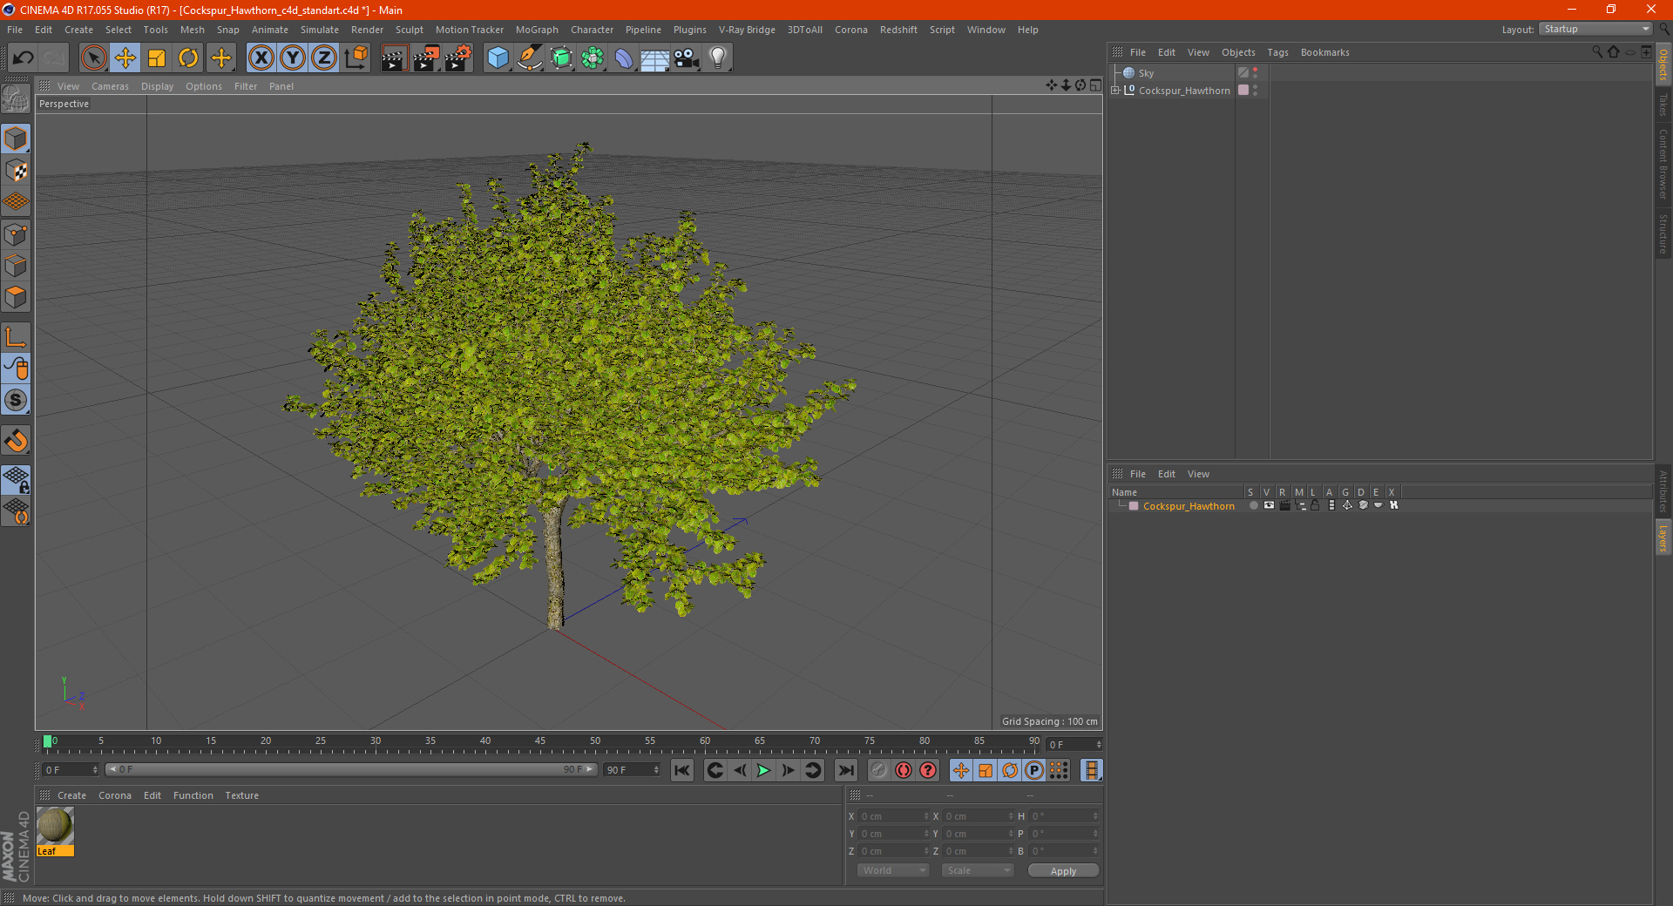Open the Scale mode dropdown
The image size is (1673, 906).
(978, 870)
